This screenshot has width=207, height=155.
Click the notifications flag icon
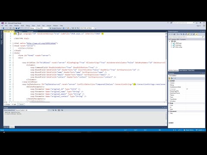pyautogui.click(x=168, y=23)
